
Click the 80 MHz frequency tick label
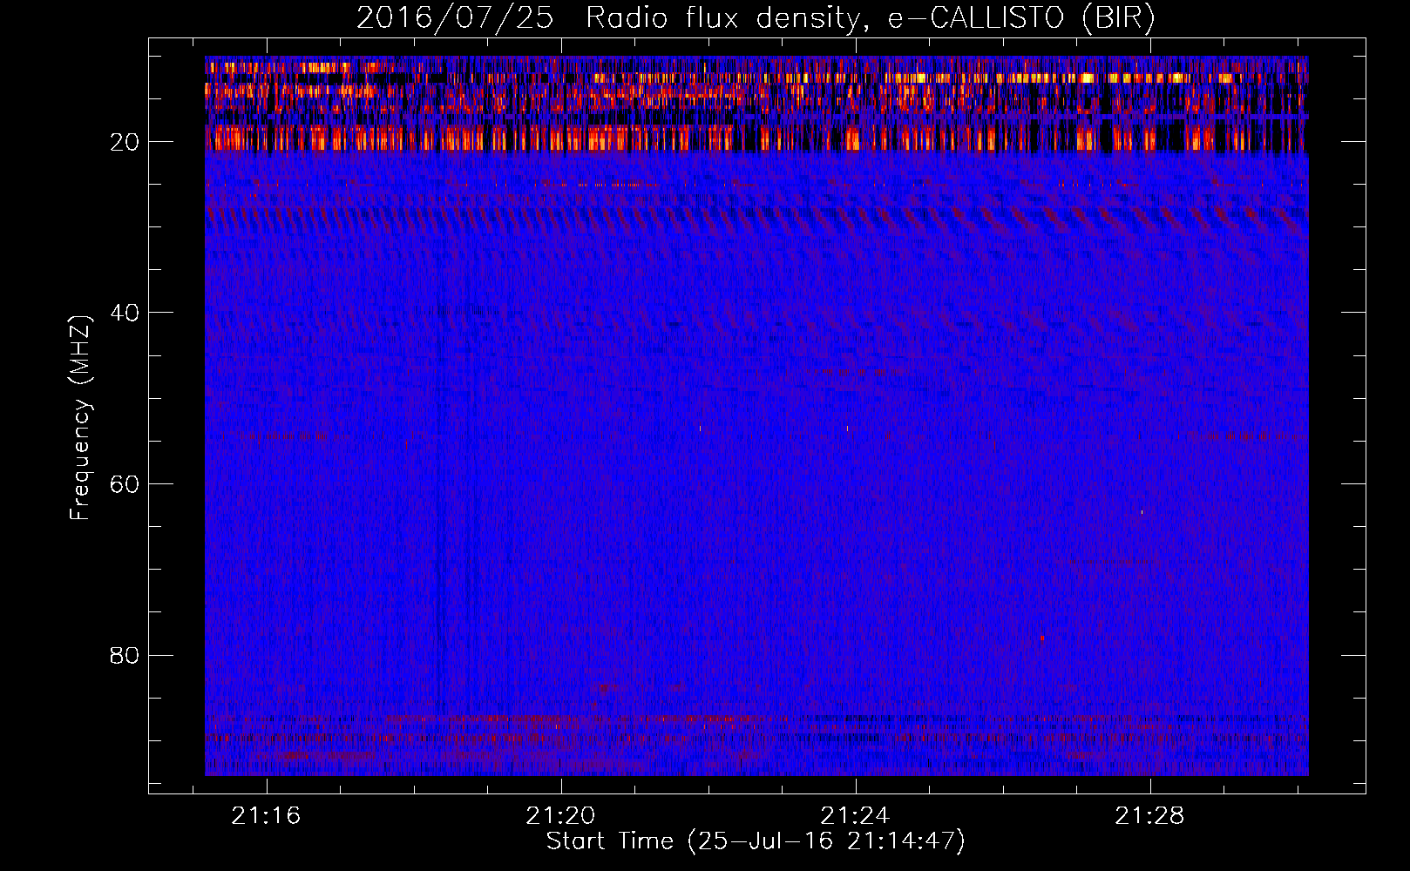(125, 655)
